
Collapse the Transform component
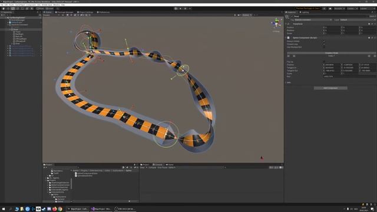tap(286, 24)
